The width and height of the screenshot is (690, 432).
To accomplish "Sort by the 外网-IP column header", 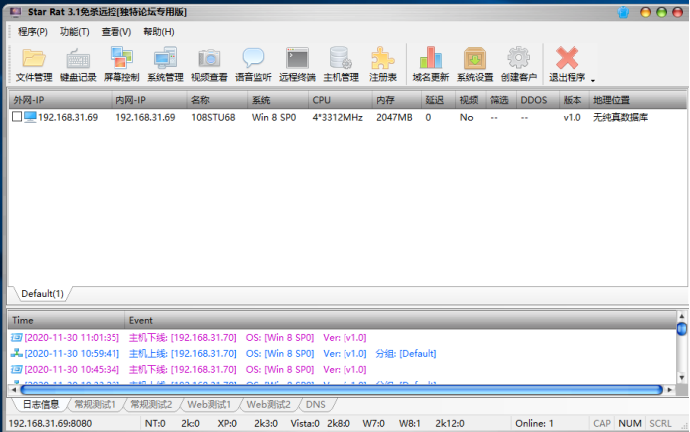I will [60, 100].
